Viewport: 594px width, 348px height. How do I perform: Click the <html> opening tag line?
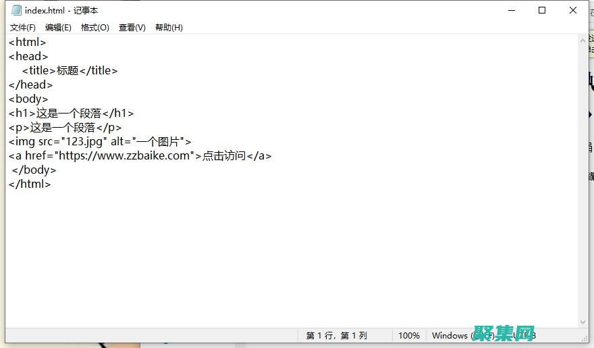[27, 42]
